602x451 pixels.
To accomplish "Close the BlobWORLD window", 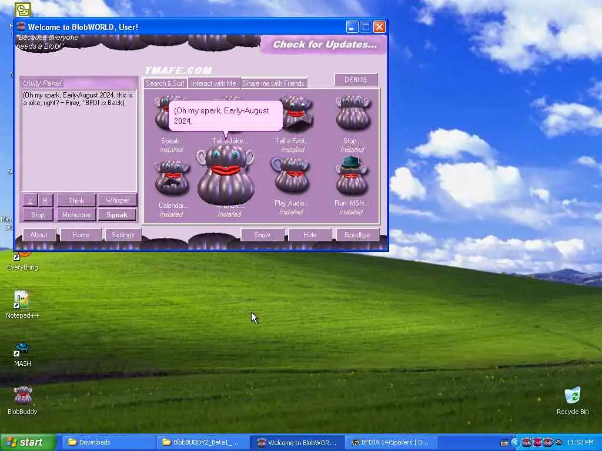I will (x=379, y=27).
